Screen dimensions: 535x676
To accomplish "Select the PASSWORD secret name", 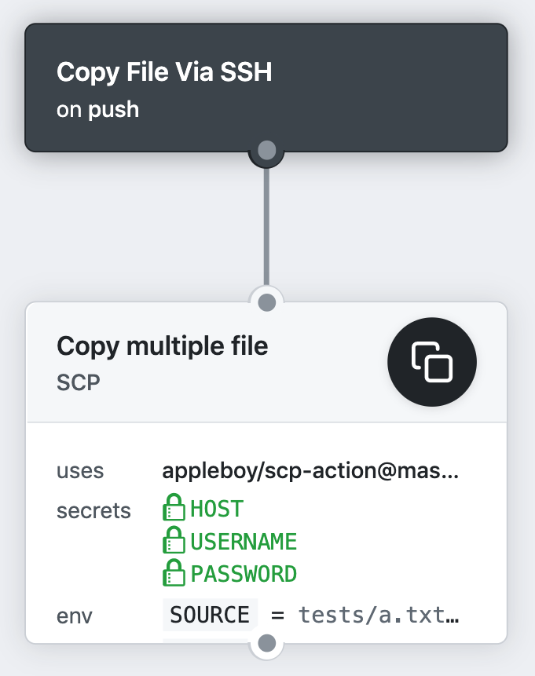I will 244,573.
